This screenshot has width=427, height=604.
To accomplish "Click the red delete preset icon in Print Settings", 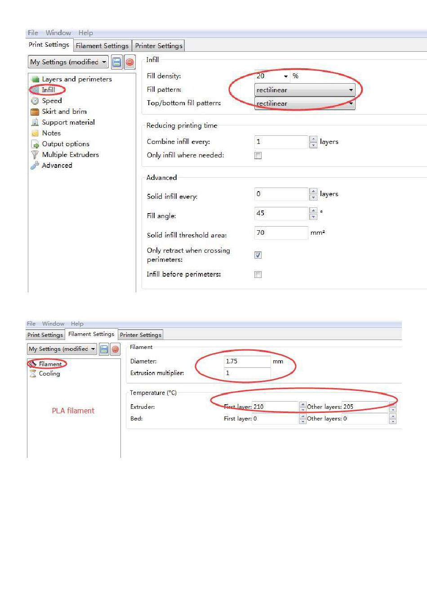I will pos(130,63).
